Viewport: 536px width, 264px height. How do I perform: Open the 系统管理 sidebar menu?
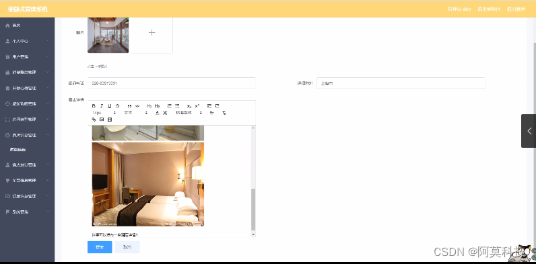point(28,212)
